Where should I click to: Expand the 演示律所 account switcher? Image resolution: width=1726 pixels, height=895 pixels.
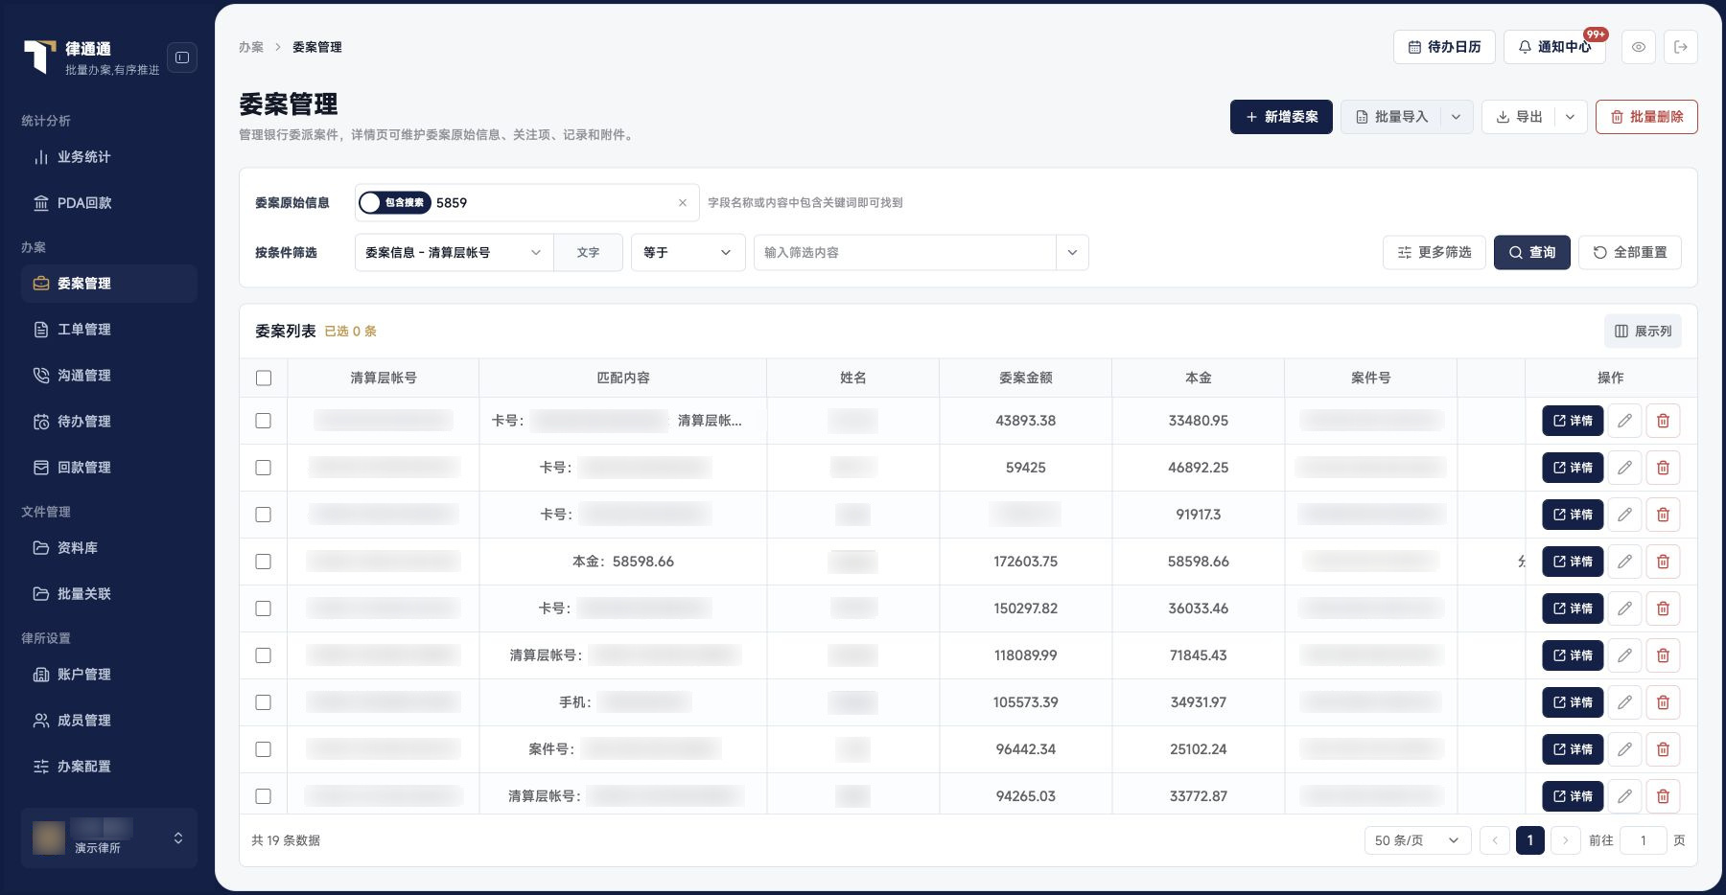(109, 838)
